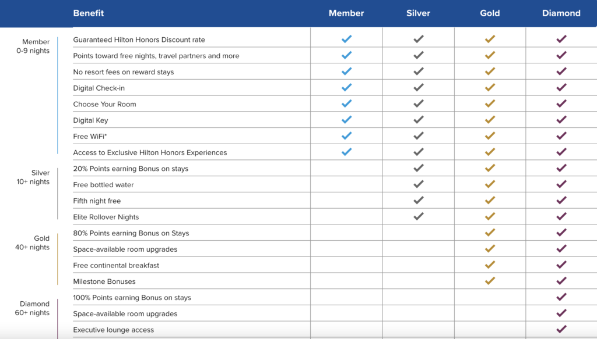
Task: Click the Diamond checkmark for 100% Points Bonus
Action: (561, 297)
